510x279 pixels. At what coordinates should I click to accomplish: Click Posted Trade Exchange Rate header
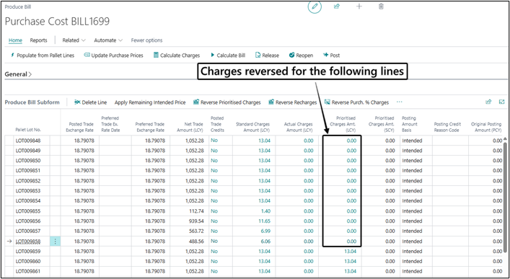coord(79,127)
